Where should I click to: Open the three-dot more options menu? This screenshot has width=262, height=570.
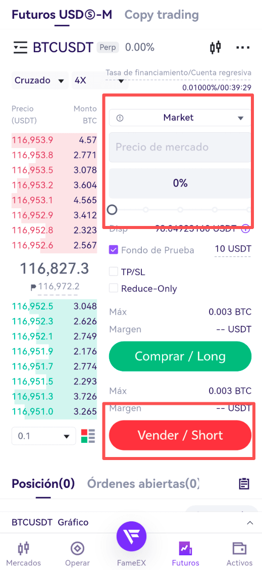pyautogui.click(x=243, y=47)
